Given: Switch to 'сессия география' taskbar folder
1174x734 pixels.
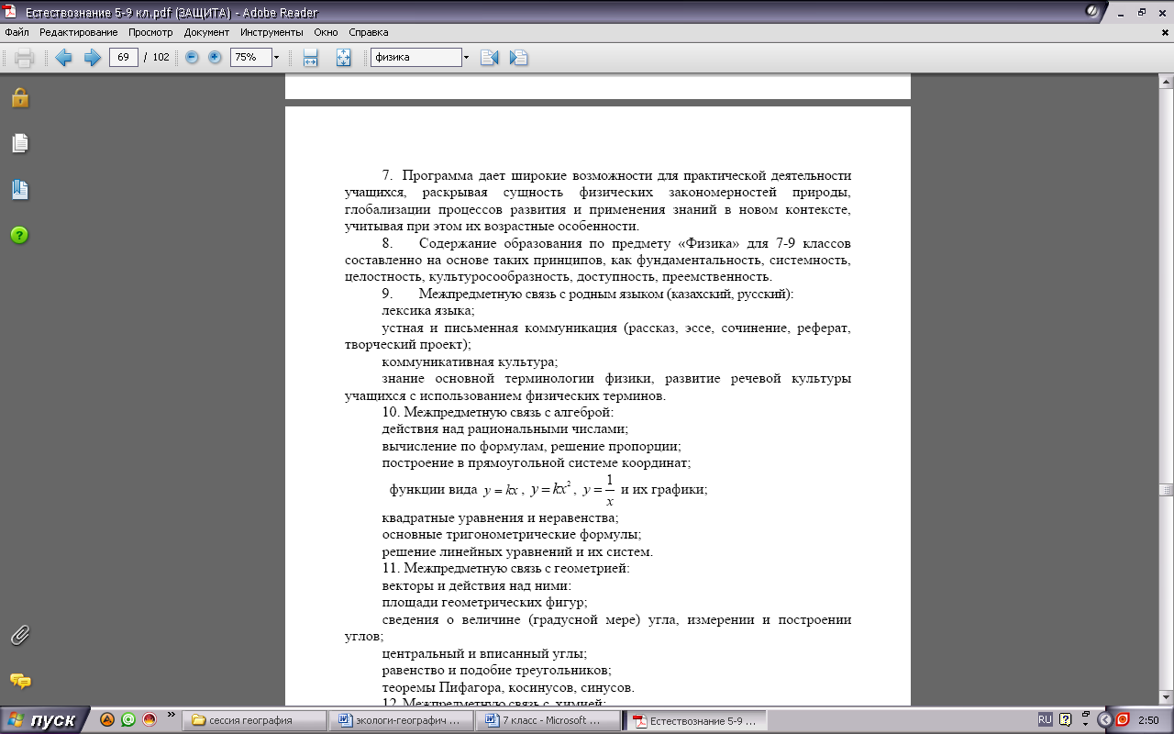Looking at the screenshot, I should pyautogui.click(x=252, y=720).
